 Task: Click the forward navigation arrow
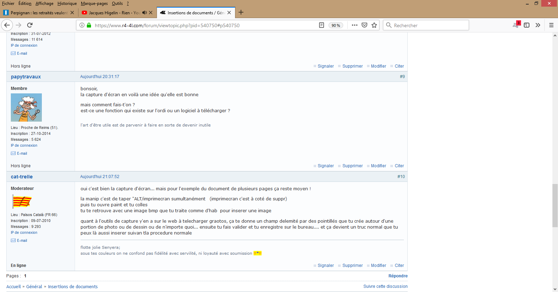[18, 25]
